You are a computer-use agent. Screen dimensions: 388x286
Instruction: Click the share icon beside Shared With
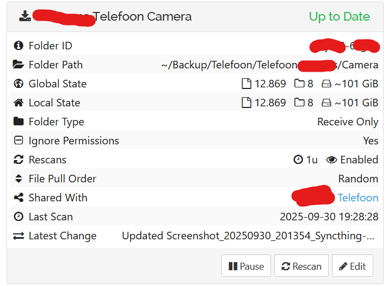point(19,198)
